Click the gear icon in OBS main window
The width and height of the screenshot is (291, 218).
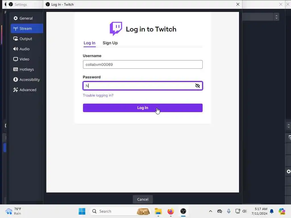coord(289,171)
